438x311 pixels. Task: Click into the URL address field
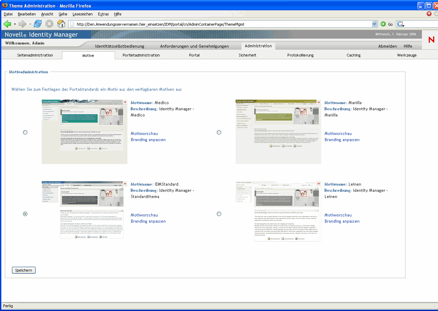pyautogui.click(x=223, y=24)
